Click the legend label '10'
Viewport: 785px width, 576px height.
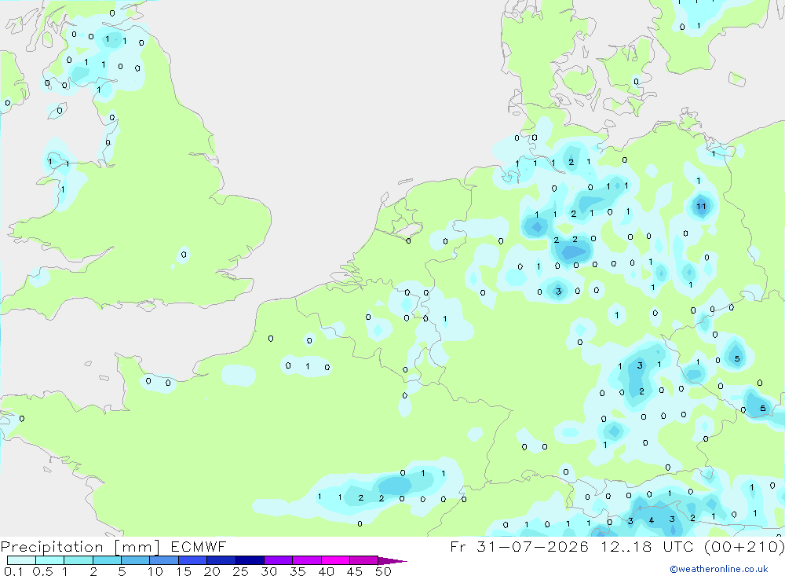coord(155,571)
